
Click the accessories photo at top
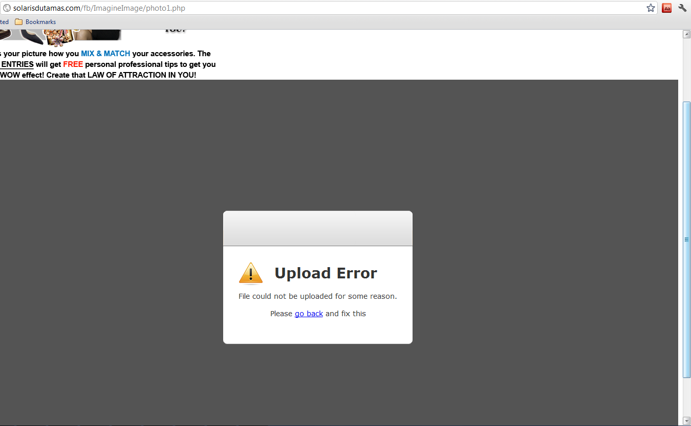coord(60,35)
